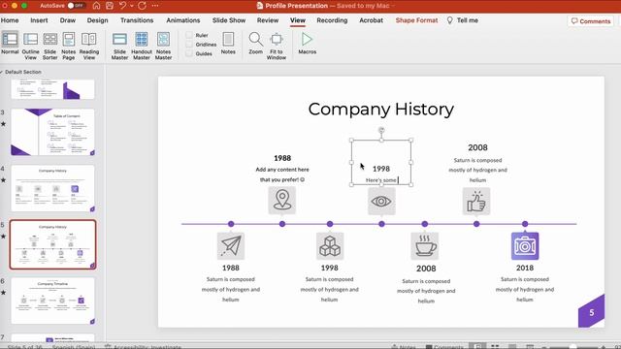Screen dimensions: 621x349
Task: Click the redo icon in the title bar
Action: [x=143, y=6]
